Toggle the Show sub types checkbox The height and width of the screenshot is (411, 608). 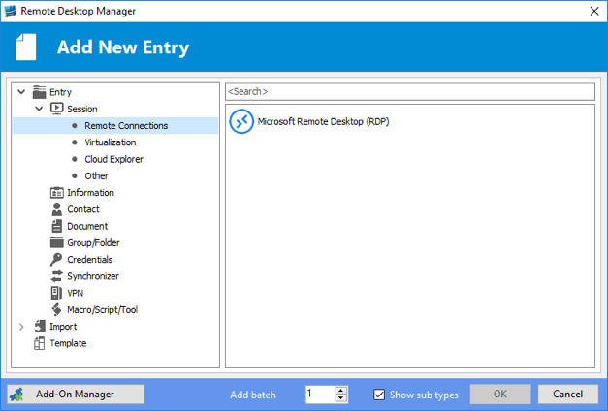(379, 395)
